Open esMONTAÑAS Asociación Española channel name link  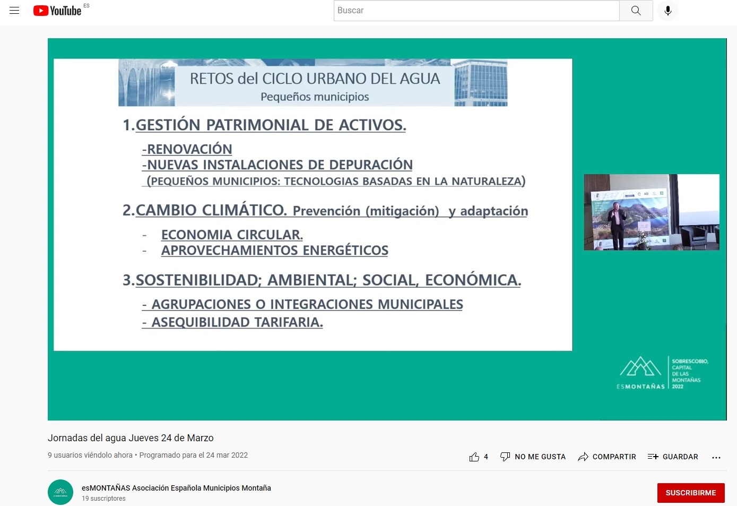[176, 488]
